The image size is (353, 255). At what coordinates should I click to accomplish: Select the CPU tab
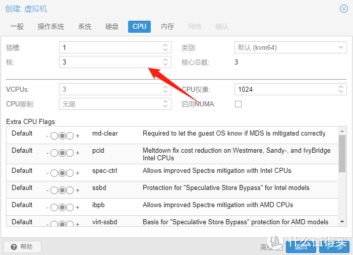[139, 27]
